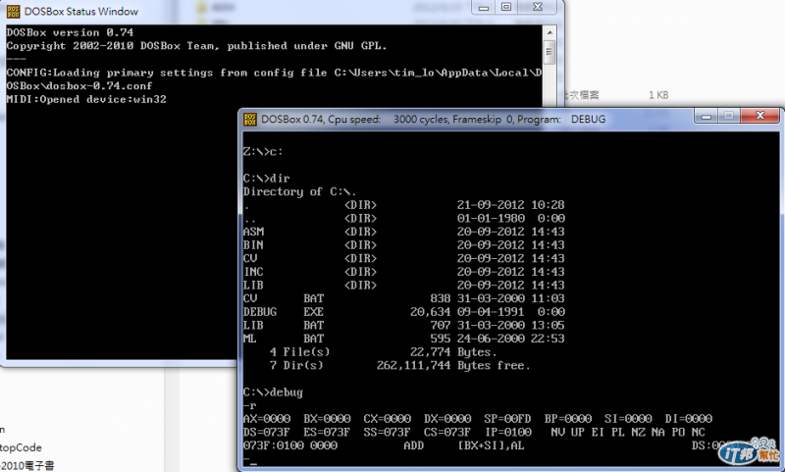Click the DS=073F segment register
The height and width of the screenshot is (472, 785).
[267, 433]
